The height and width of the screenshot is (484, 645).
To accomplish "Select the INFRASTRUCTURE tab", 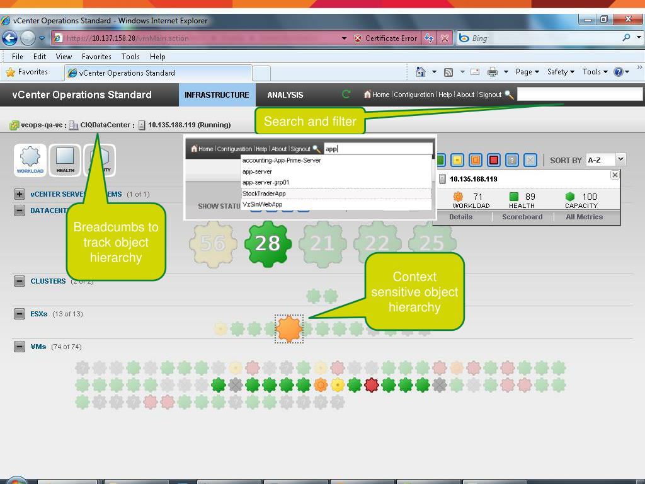I will click(x=217, y=95).
